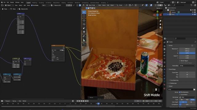
Task: Open the Object Mode dropdown in viewport
Action: click(x=92, y=5)
